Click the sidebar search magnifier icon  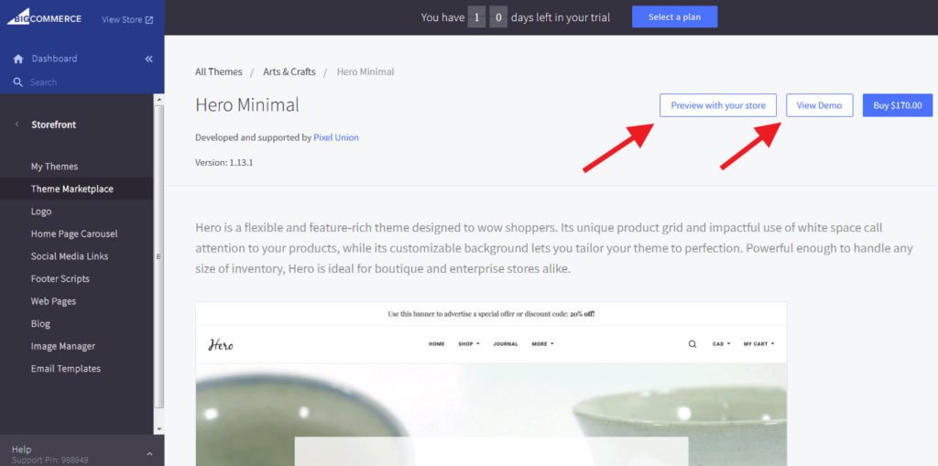click(18, 82)
